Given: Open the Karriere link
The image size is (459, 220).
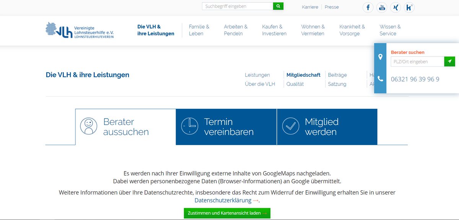Looking at the screenshot, I should pos(310,7).
